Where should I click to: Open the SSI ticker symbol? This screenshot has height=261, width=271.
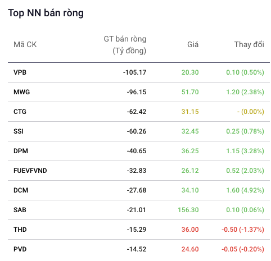click(x=19, y=131)
